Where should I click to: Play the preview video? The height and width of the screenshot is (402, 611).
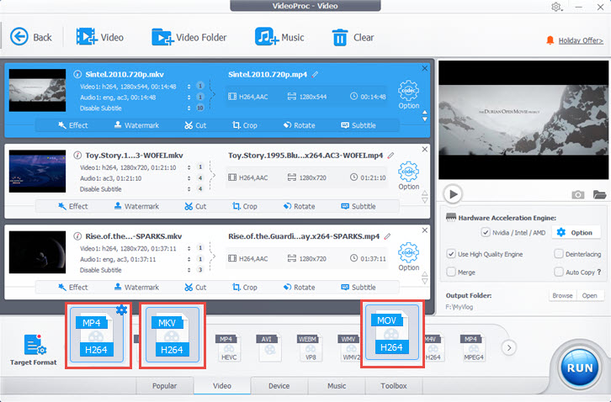tap(453, 194)
